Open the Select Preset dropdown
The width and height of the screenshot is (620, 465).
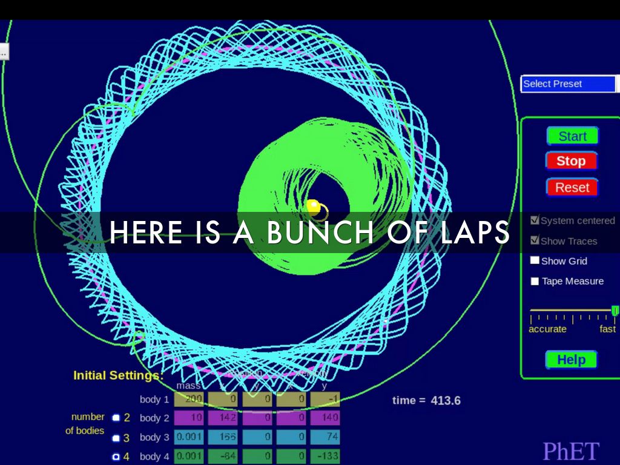click(x=568, y=84)
